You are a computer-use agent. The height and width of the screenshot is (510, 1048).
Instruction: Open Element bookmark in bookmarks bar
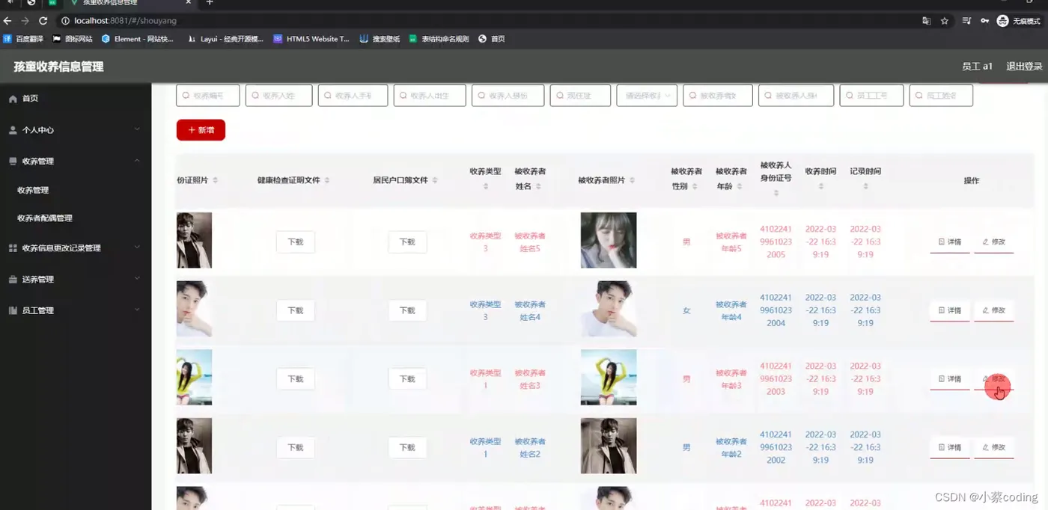pyautogui.click(x=138, y=39)
